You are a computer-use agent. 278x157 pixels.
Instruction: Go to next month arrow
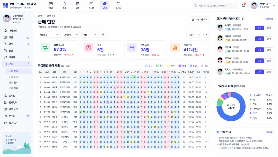pos(206,35)
